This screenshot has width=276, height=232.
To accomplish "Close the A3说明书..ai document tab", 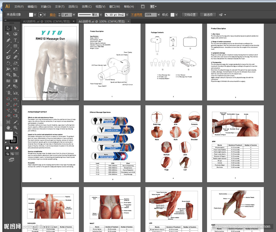I will [74, 21].
